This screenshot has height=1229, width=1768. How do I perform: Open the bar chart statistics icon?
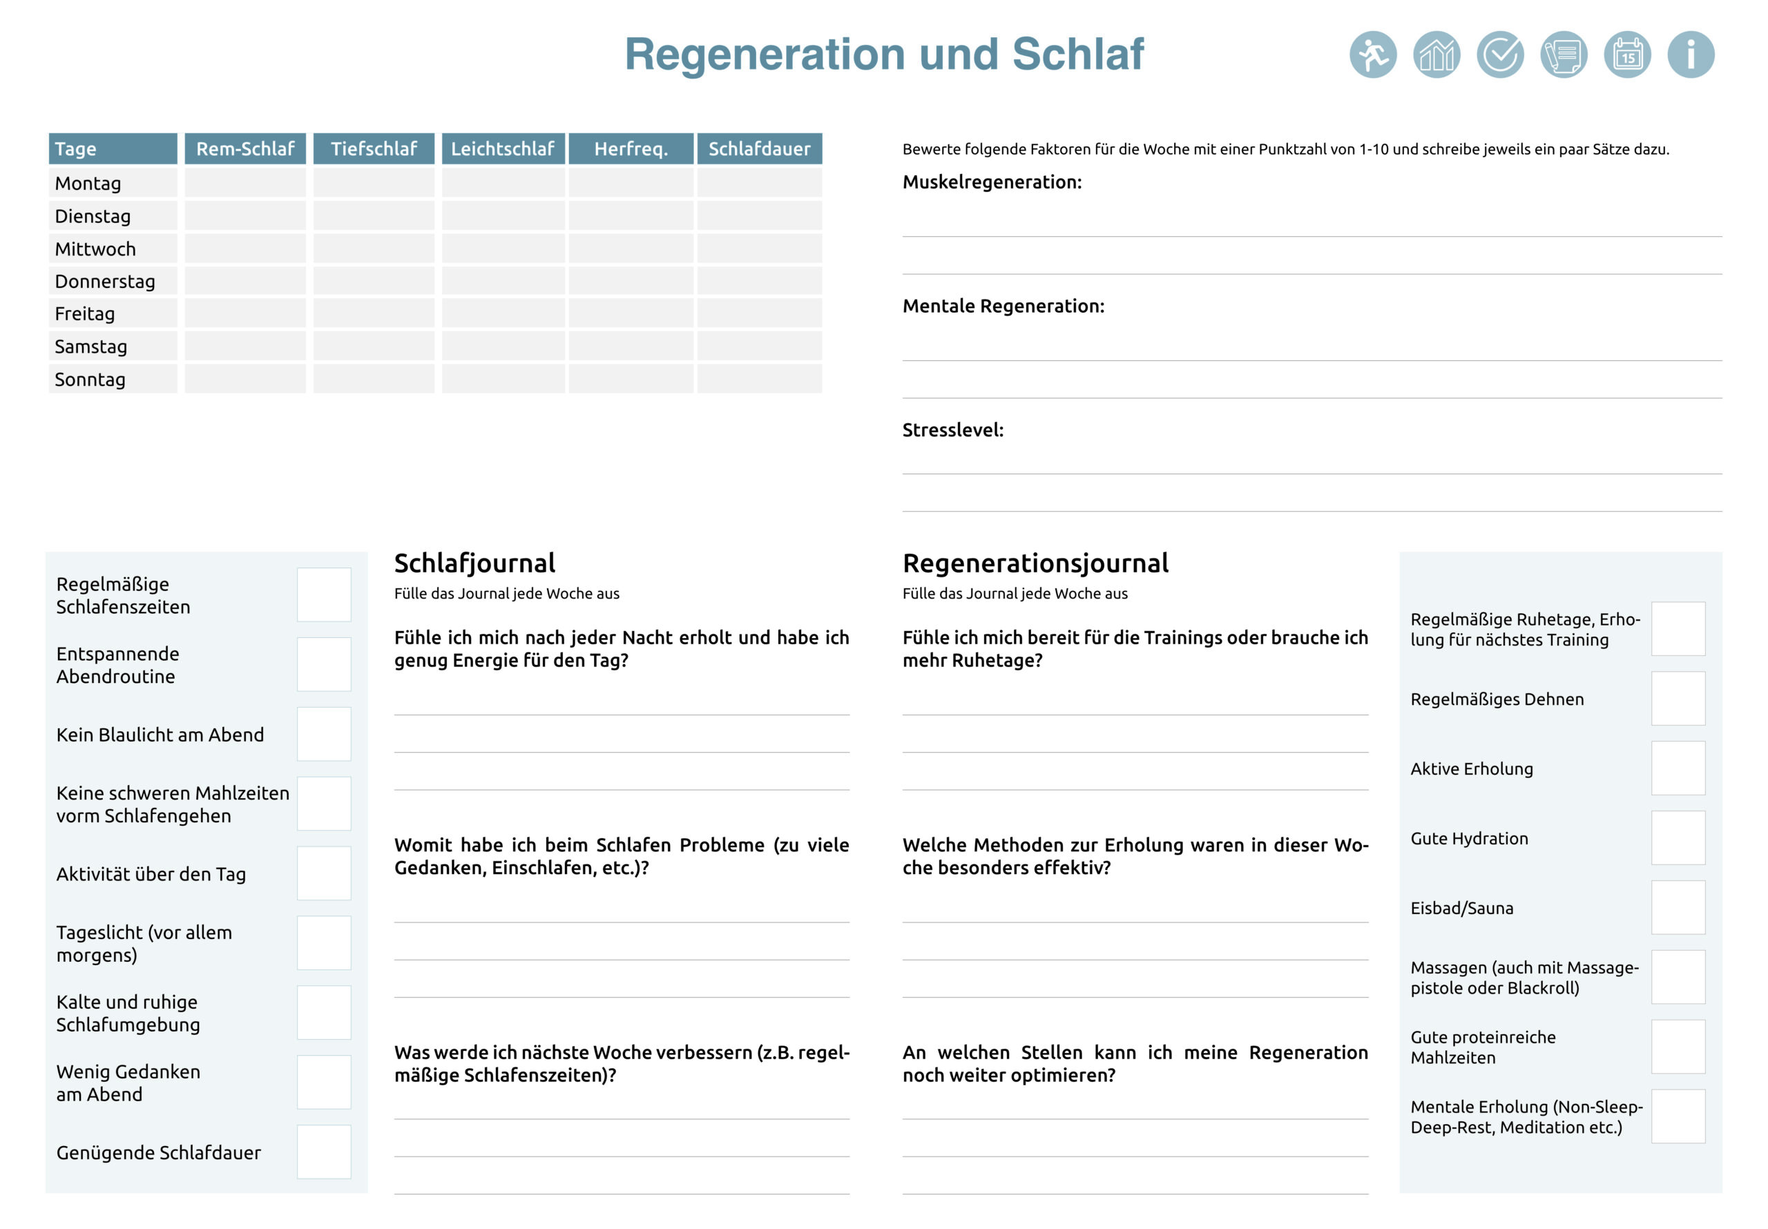1436,55
